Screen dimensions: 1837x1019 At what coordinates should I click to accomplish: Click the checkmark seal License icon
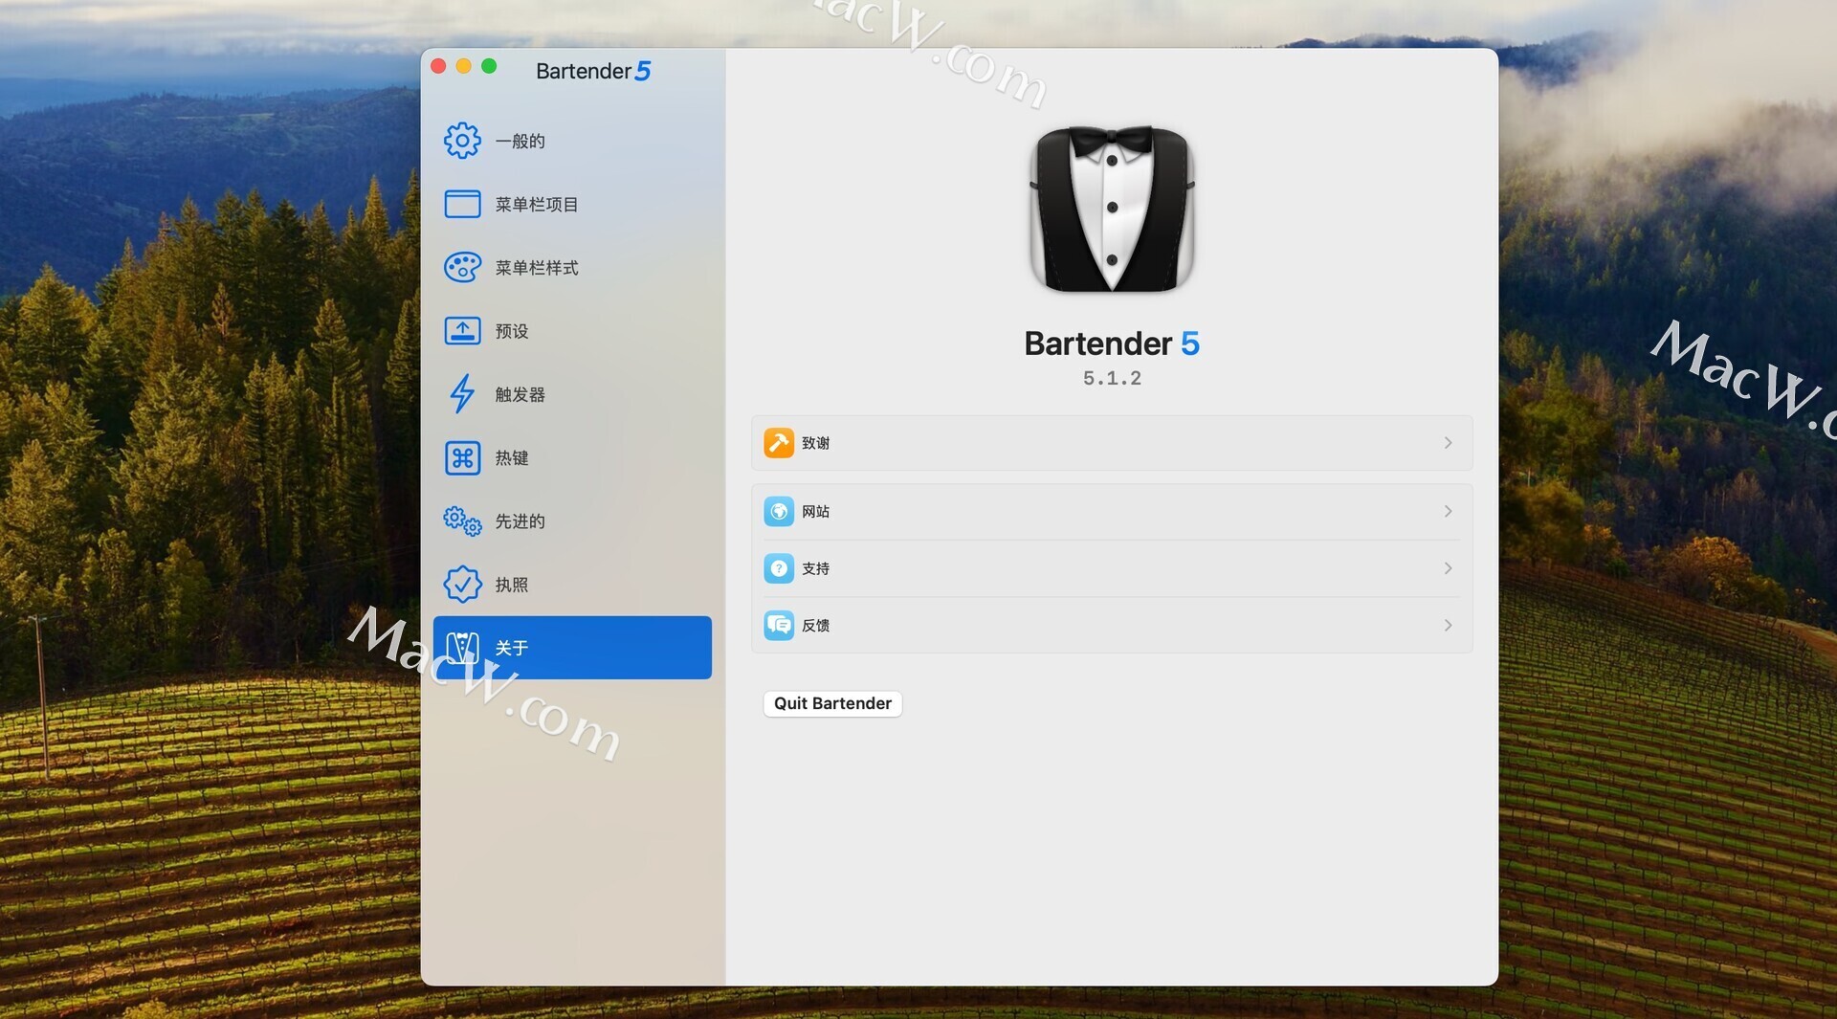pyautogui.click(x=462, y=584)
